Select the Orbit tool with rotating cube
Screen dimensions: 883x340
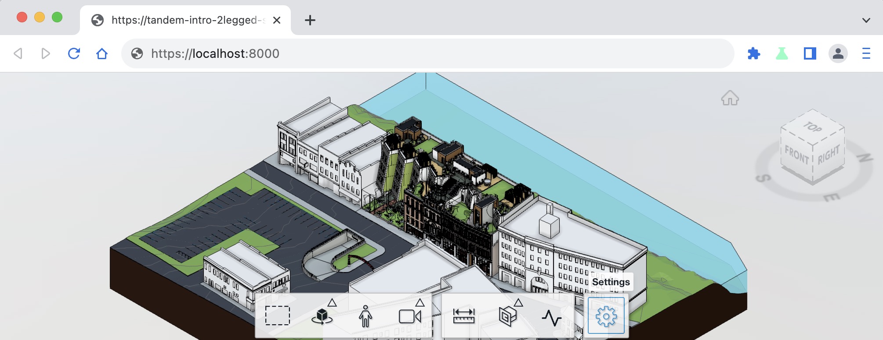point(322,316)
